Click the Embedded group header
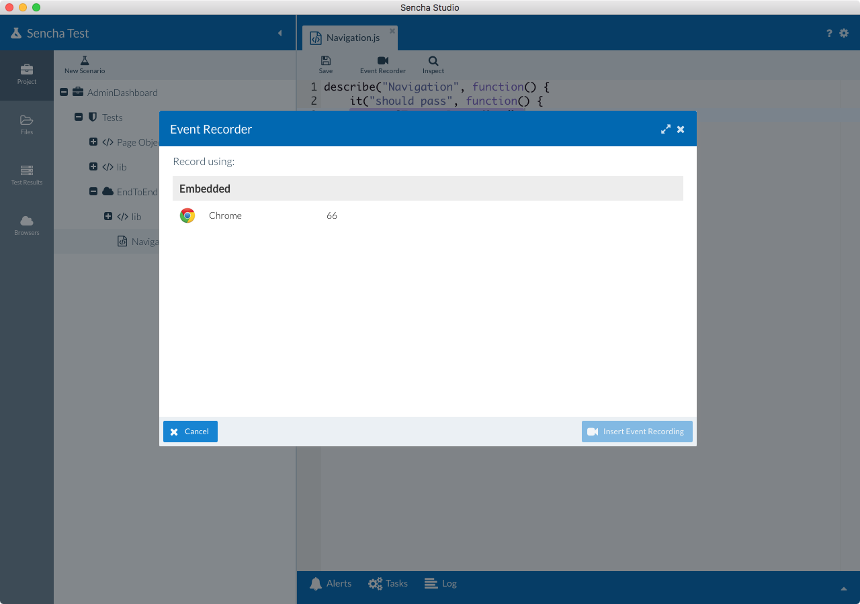Screen dimensions: 860x604 (428, 189)
